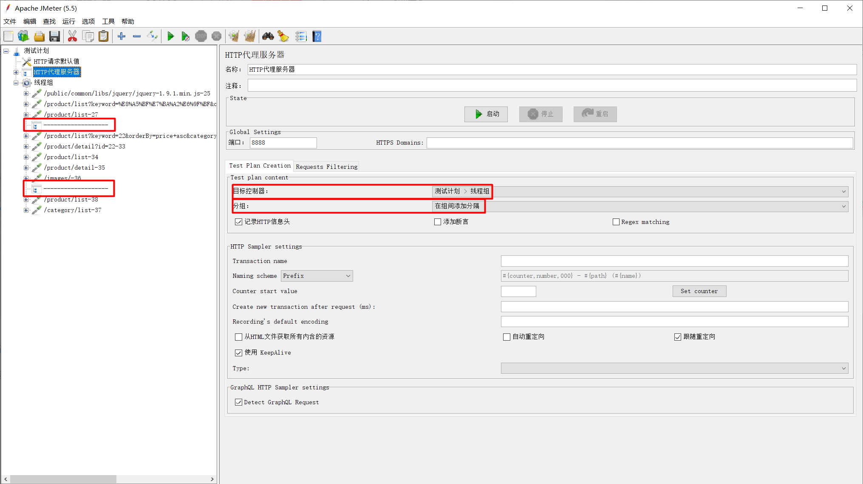
Task: Click the Clear All double broom icon
Action: point(249,36)
